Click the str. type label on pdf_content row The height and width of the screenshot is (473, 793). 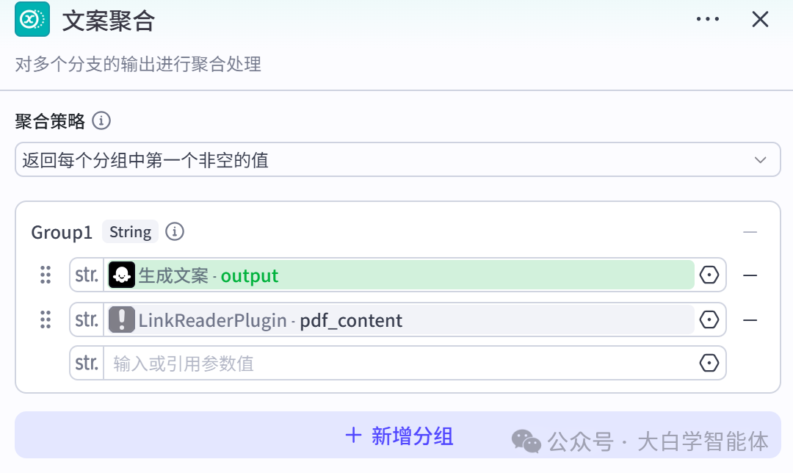86,319
